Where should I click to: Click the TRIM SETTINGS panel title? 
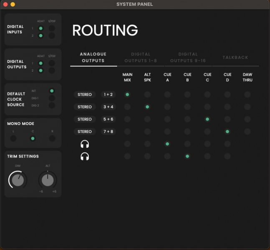click(x=23, y=156)
